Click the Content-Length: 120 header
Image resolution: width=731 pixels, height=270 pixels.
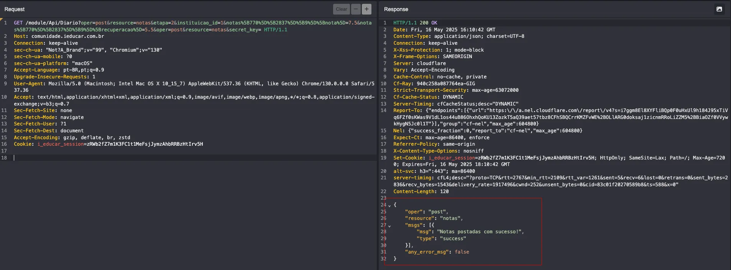421,192
